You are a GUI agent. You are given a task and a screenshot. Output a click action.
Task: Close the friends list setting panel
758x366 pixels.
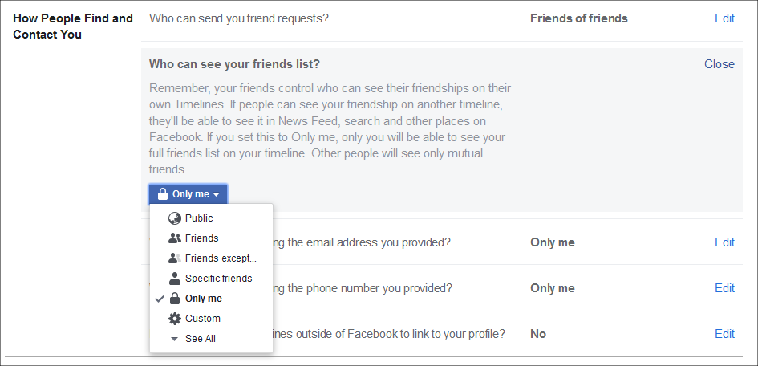719,64
